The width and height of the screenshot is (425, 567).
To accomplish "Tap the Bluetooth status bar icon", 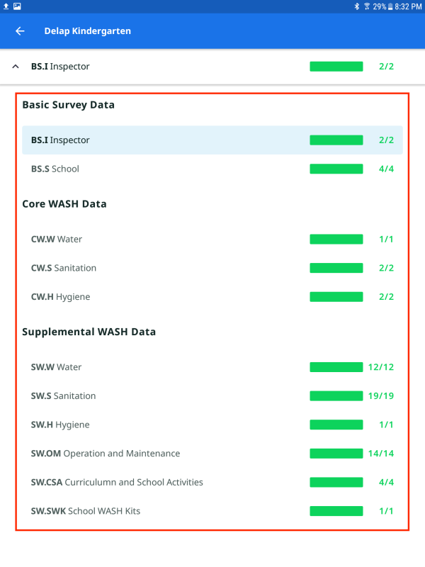I will (358, 6).
